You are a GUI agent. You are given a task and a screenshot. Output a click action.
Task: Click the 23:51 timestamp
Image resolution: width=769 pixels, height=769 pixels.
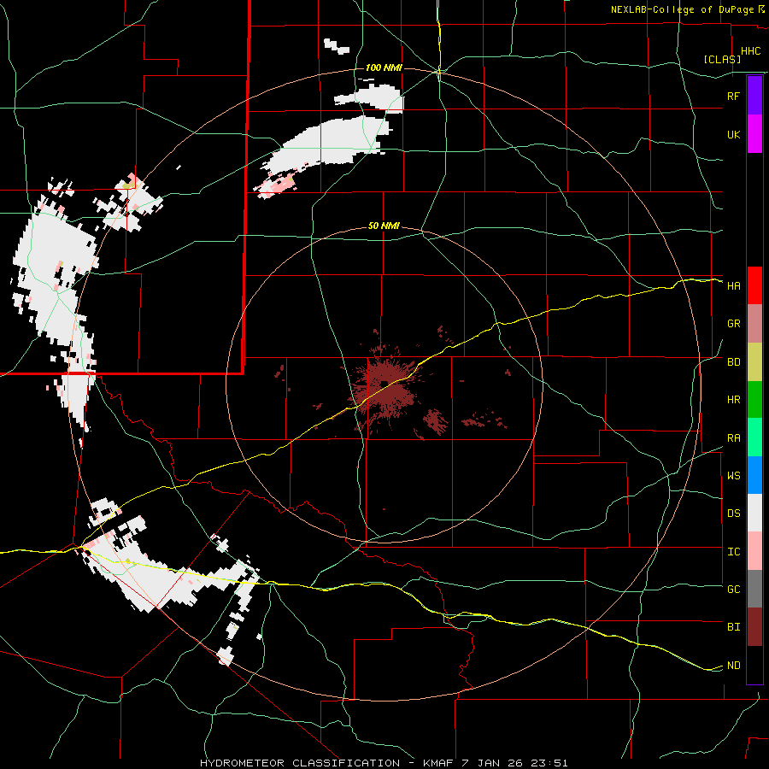(550, 763)
